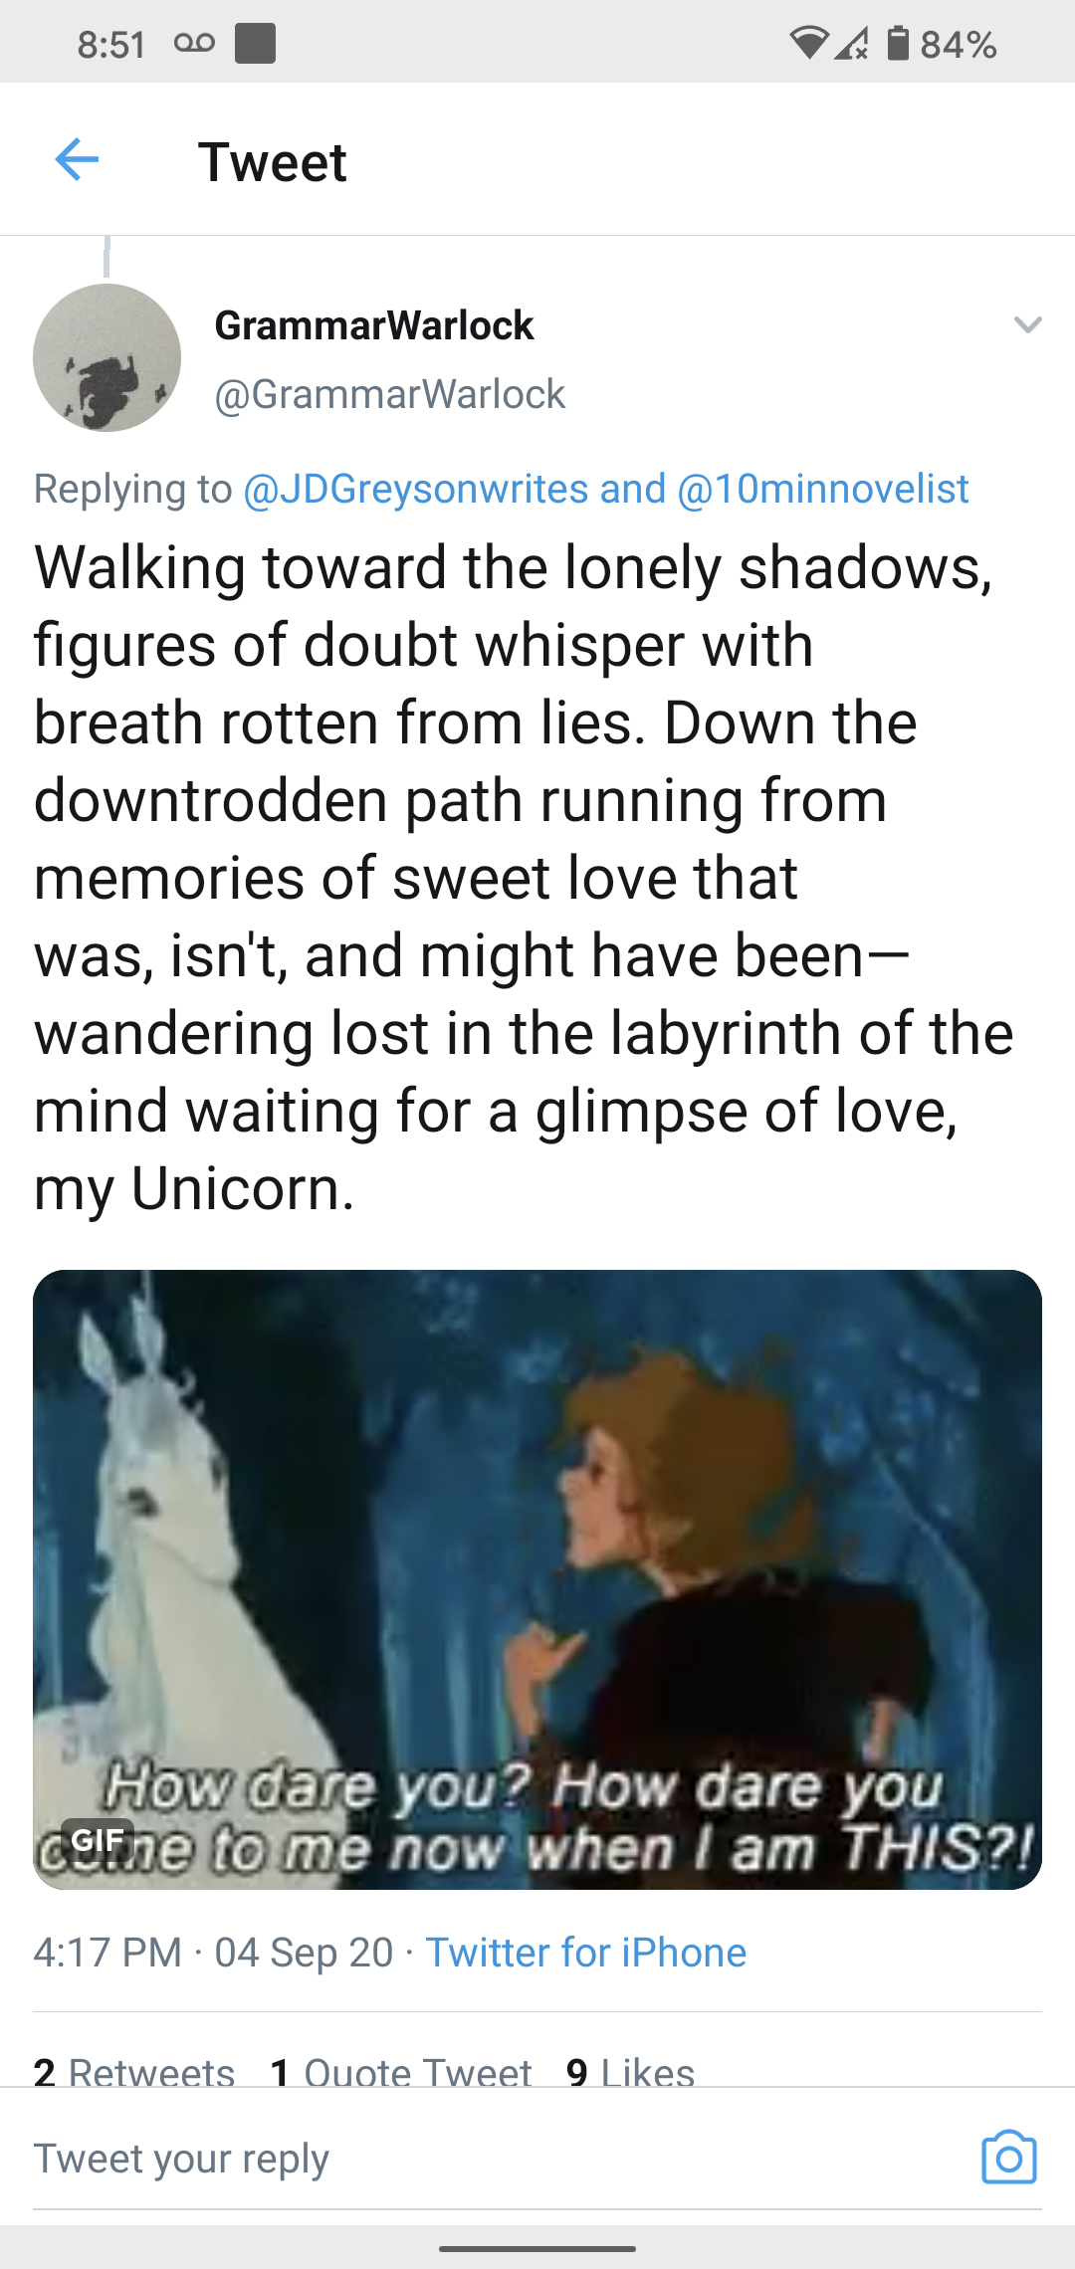This screenshot has height=2269, width=1075.
Task: Open the @GrammarWarlock handle
Action: point(390,394)
